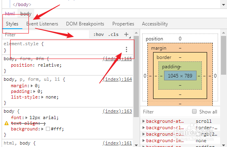Select the Properties tab

pos(123,24)
